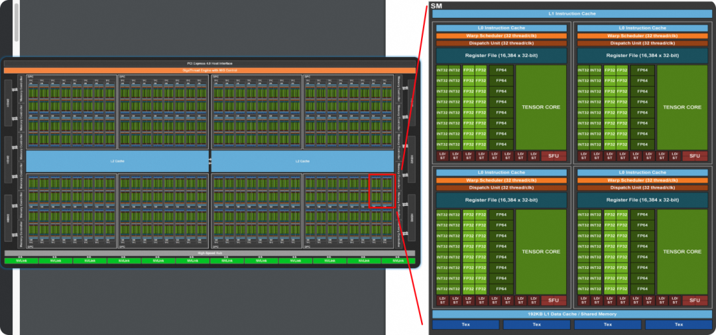Select TENSOR CORE in lower-left SM quadrant
This screenshot has height=335, width=716.
[541, 252]
